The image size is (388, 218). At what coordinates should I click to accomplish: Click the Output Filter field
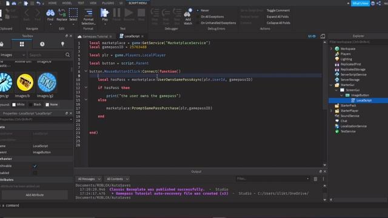[x=272, y=179]
